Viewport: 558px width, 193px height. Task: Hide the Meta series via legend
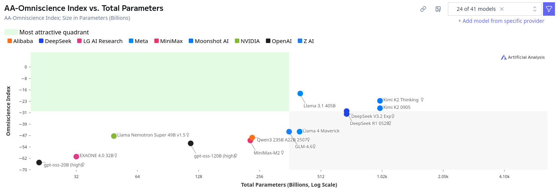coord(138,41)
